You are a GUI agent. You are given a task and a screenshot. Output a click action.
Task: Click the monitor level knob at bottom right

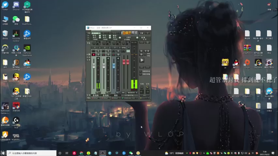click(147, 88)
